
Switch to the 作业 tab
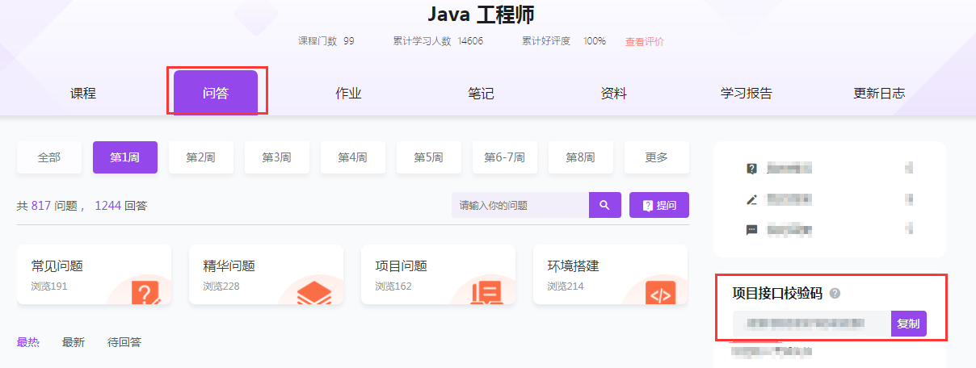[348, 94]
